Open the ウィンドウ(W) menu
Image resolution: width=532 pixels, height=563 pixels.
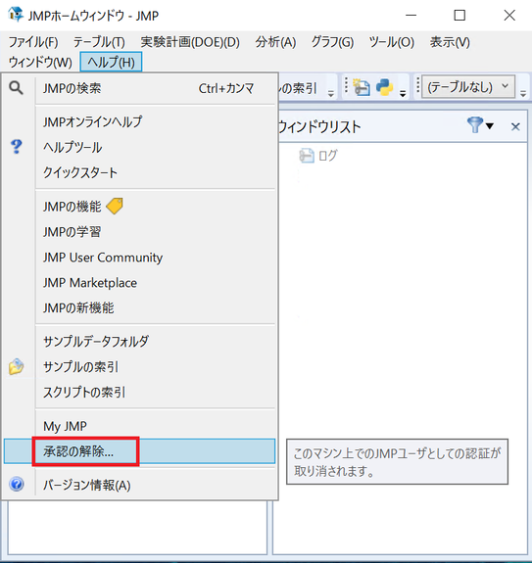click(40, 62)
